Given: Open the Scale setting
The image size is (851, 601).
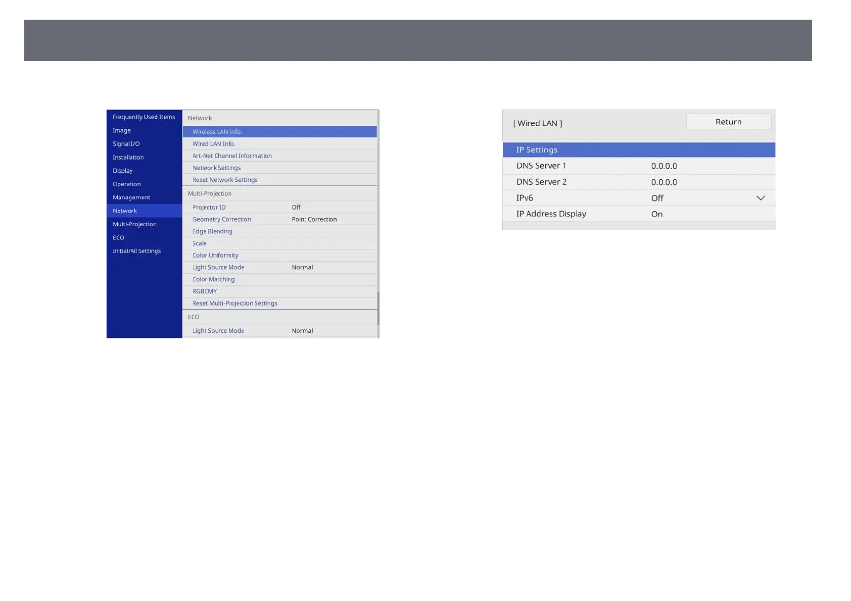Looking at the screenshot, I should tap(279, 243).
